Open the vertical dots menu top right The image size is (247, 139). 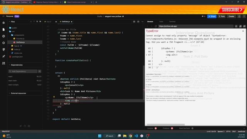click(244, 16)
